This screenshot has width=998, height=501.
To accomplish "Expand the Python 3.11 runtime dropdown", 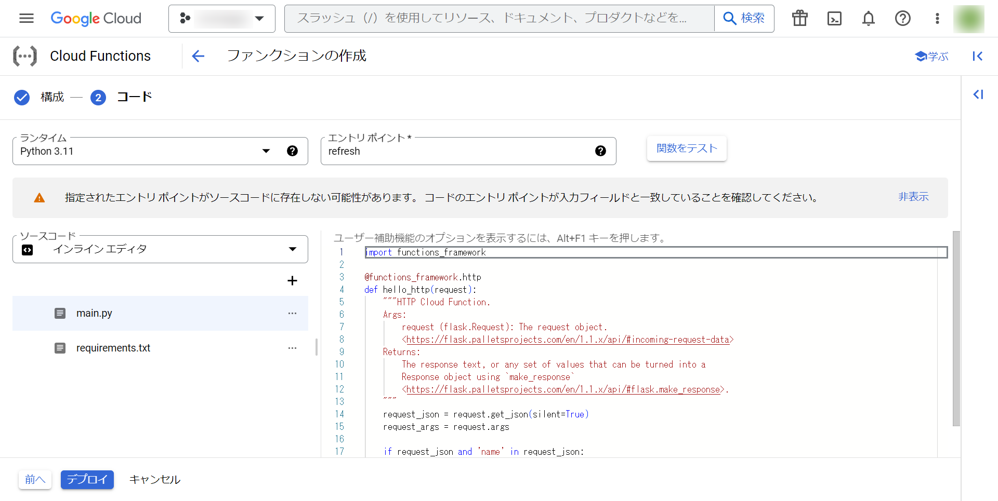I will click(x=266, y=151).
